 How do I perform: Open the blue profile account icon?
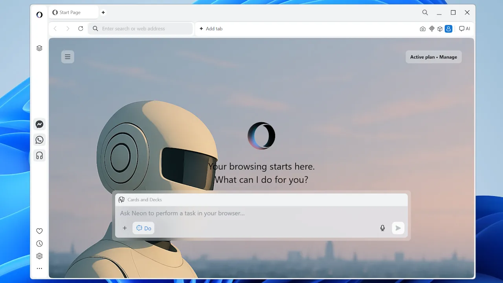pyautogui.click(x=448, y=29)
